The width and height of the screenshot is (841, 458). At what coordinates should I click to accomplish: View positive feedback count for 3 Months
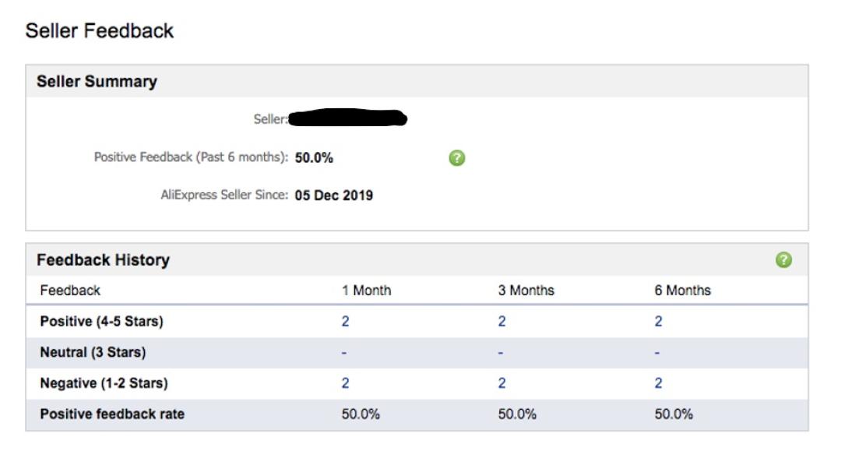tap(502, 321)
